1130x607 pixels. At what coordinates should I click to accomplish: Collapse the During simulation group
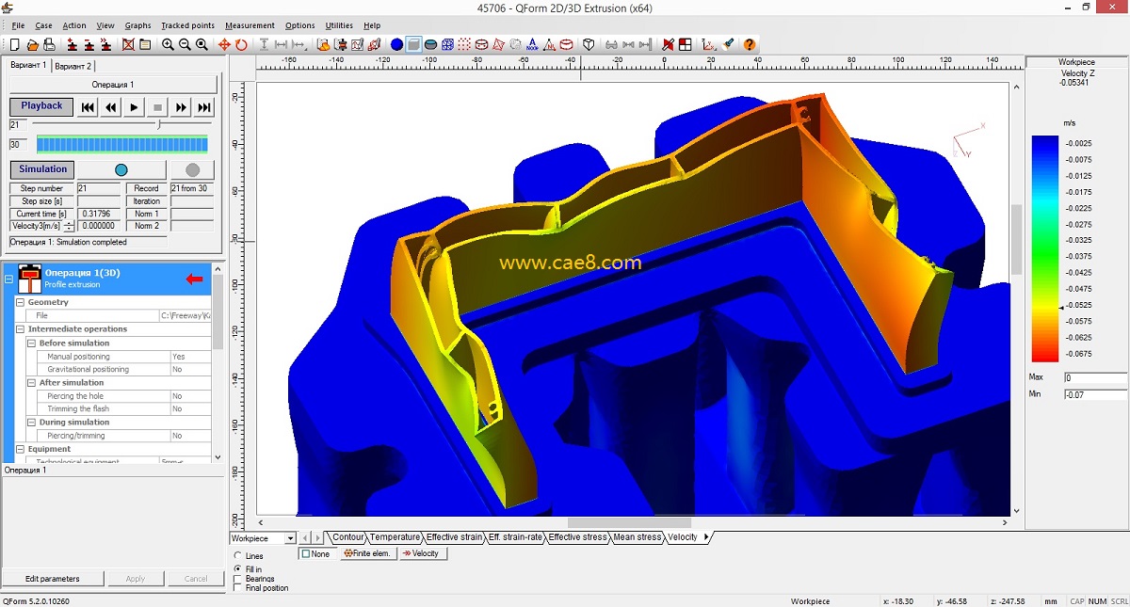point(31,423)
